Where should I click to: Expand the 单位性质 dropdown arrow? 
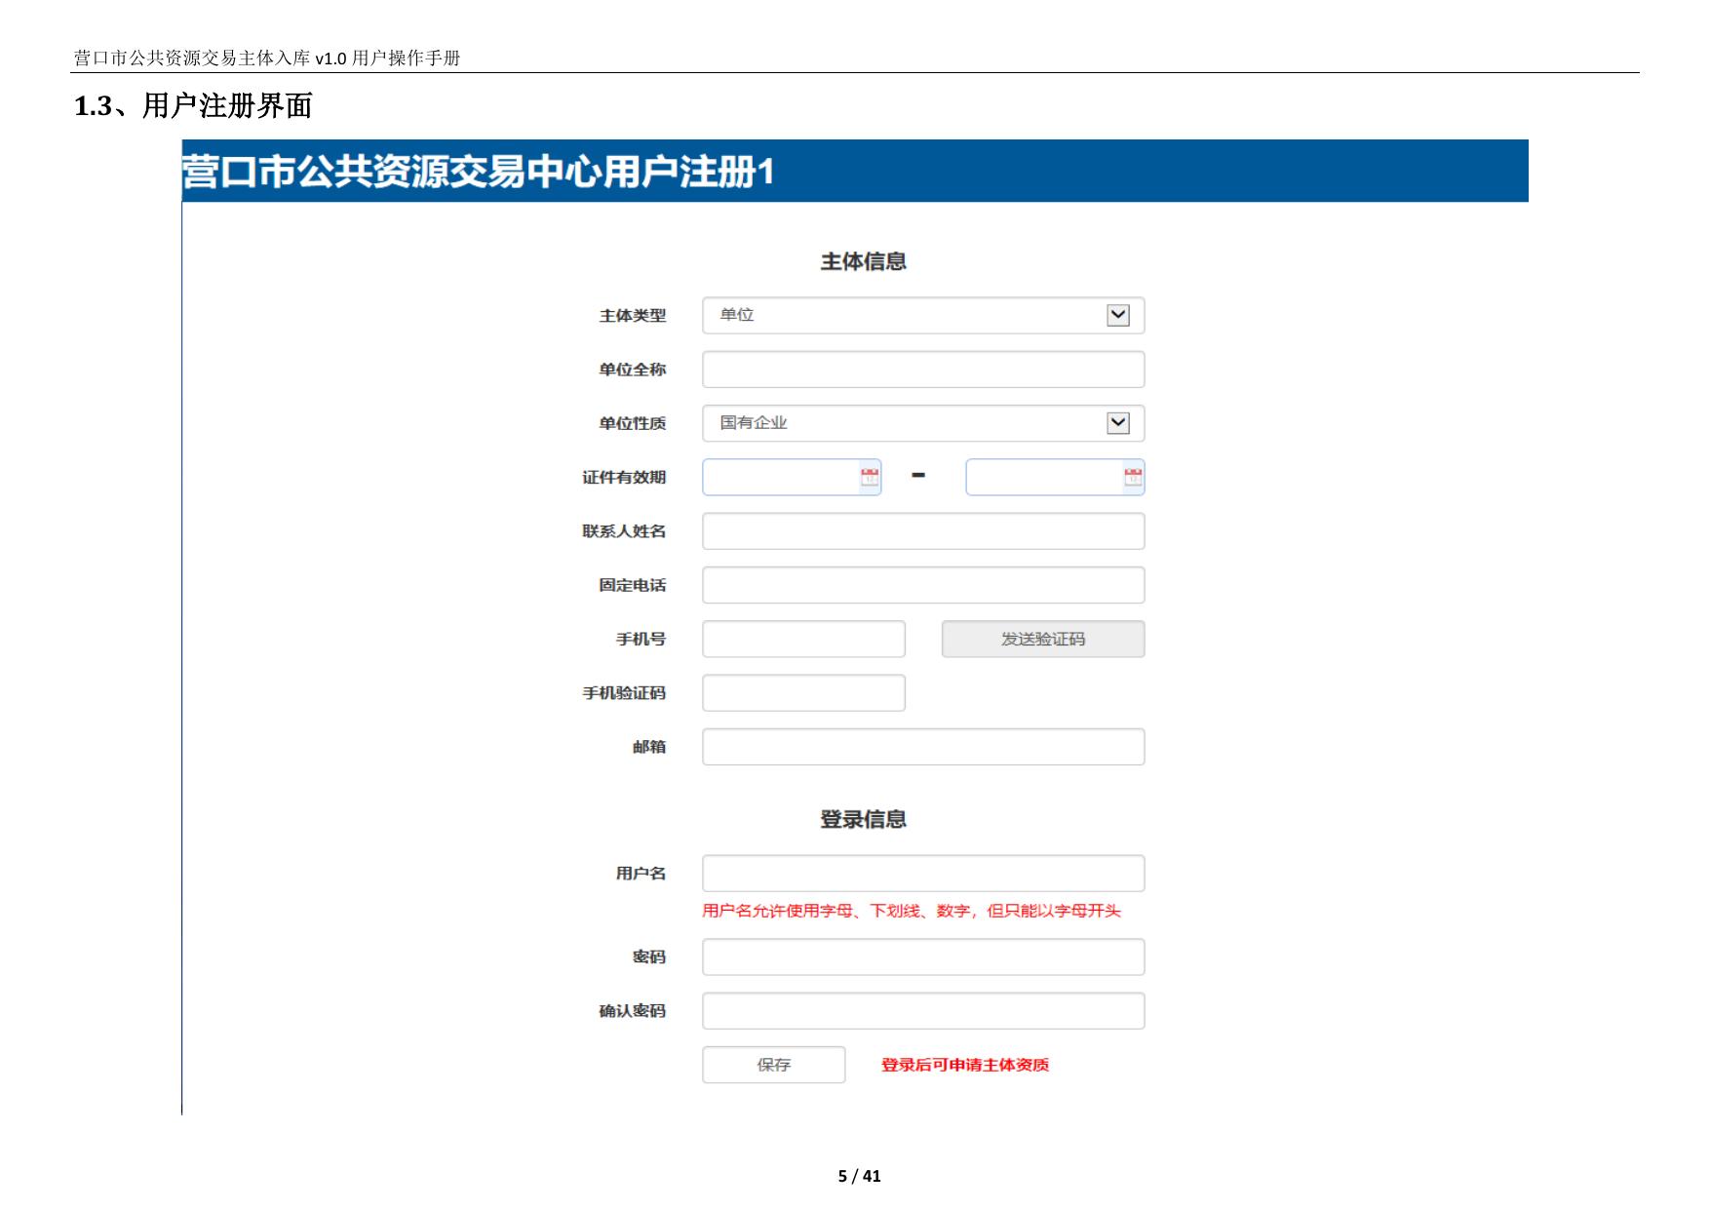[1118, 423]
